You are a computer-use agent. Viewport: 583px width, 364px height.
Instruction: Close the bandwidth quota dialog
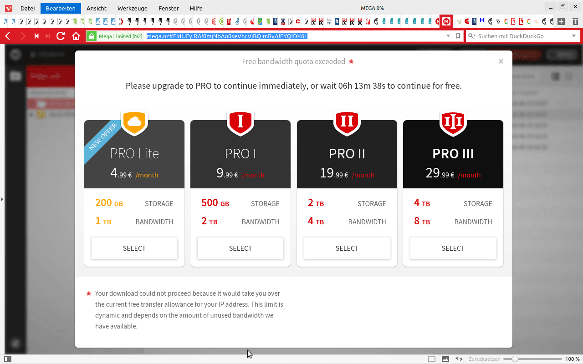click(501, 61)
